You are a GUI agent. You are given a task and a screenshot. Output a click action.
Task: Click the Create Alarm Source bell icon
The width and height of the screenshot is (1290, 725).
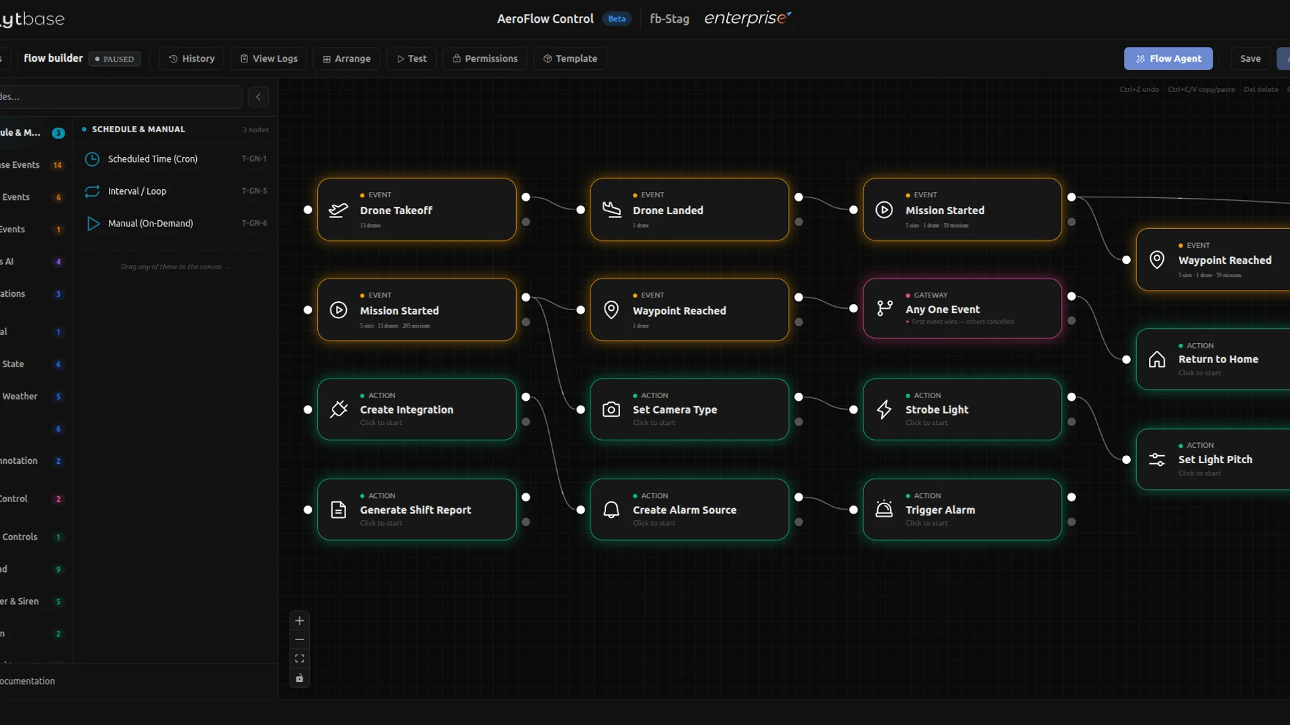click(x=611, y=510)
